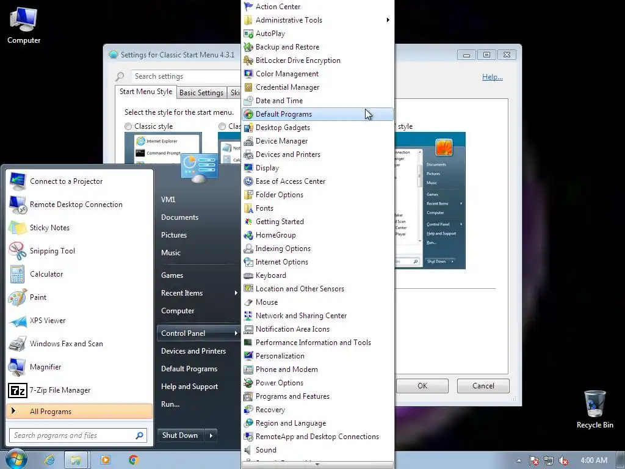
Task: Open 7-Zip File Manager
Action: tap(80, 390)
